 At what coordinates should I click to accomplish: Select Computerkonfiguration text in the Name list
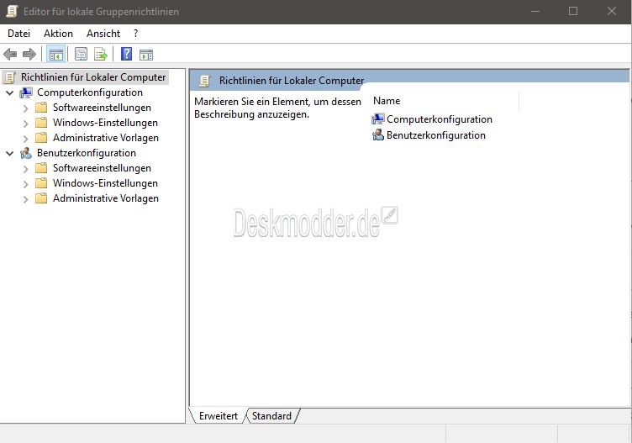(x=440, y=119)
